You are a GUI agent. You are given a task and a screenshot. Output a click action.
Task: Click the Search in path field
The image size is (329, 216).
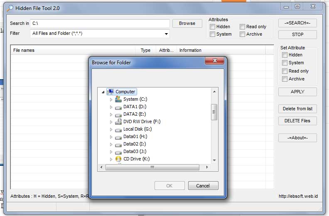[100, 23]
